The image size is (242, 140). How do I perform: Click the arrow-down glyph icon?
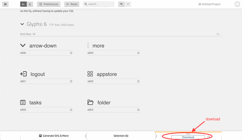(23, 45)
